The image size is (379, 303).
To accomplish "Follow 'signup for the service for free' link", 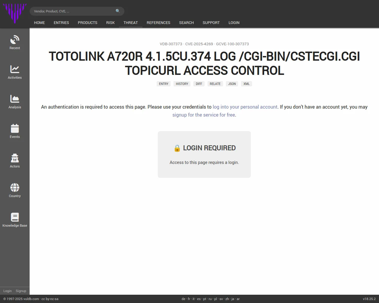I will point(204,115).
